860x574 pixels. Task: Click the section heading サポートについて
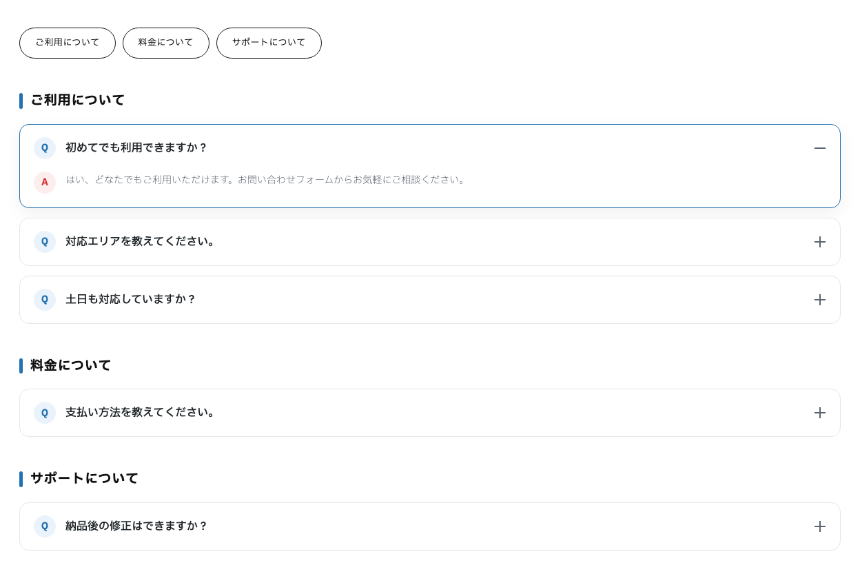(x=85, y=479)
